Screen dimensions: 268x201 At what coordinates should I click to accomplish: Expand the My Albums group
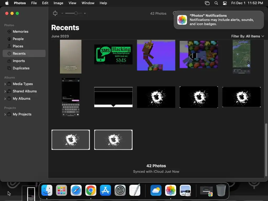[5, 99]
